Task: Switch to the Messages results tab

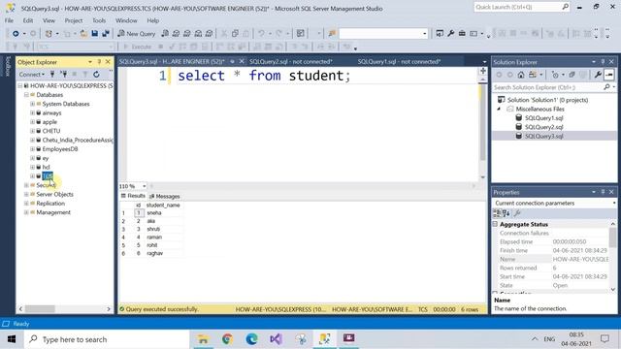Action: (164, 196)
